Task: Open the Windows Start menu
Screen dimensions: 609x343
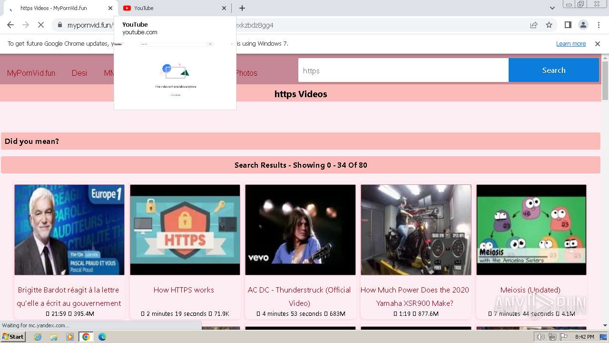Action: tap(13, 337)
